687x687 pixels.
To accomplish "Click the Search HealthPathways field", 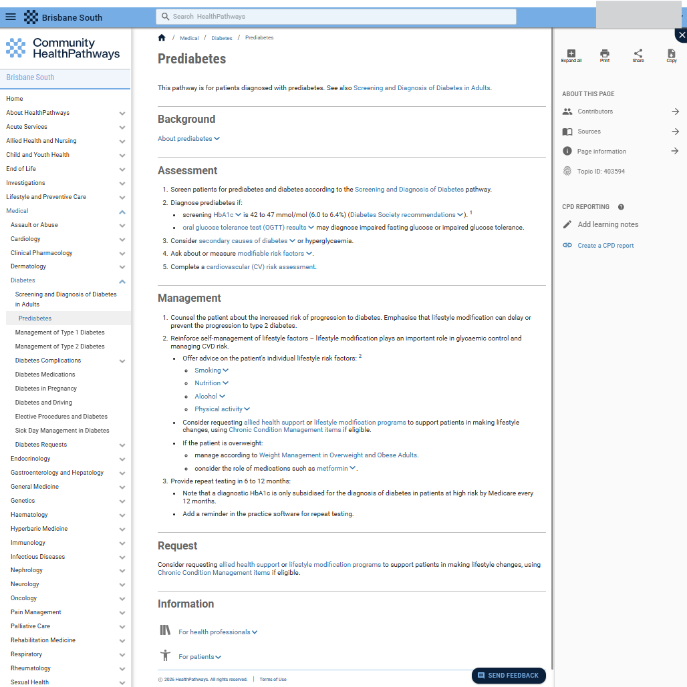I will click(335, 17).
